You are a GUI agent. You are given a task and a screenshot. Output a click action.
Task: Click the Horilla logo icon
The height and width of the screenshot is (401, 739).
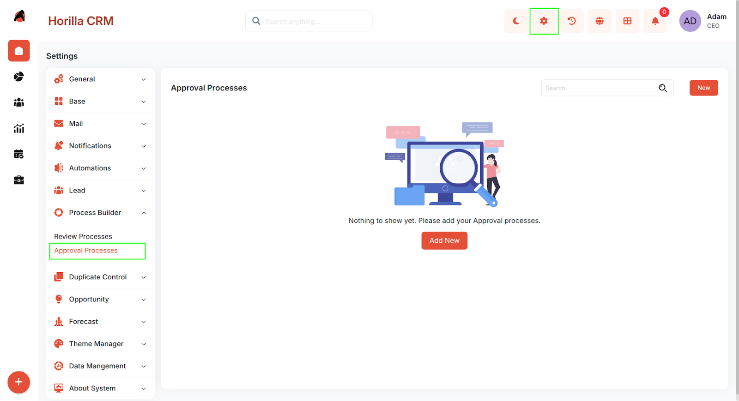point(19,16)
